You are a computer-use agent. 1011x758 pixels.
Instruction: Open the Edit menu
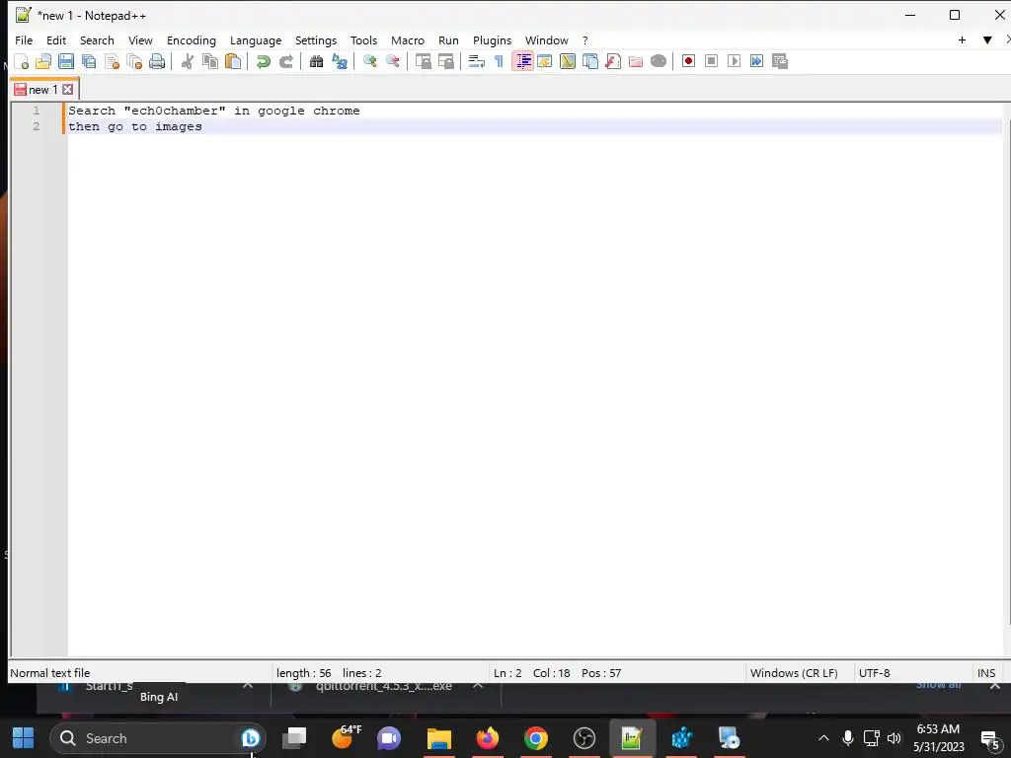pyautogui.click(x=56, y=39)
